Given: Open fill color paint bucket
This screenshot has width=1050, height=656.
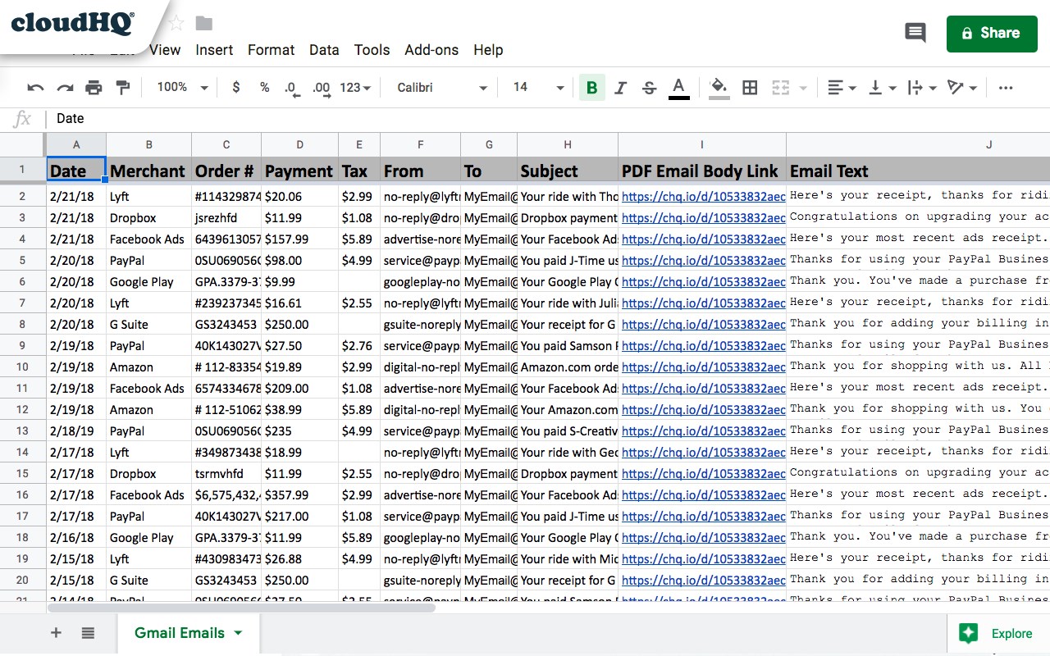Looking at the screenshot, I should coord(719,88).
